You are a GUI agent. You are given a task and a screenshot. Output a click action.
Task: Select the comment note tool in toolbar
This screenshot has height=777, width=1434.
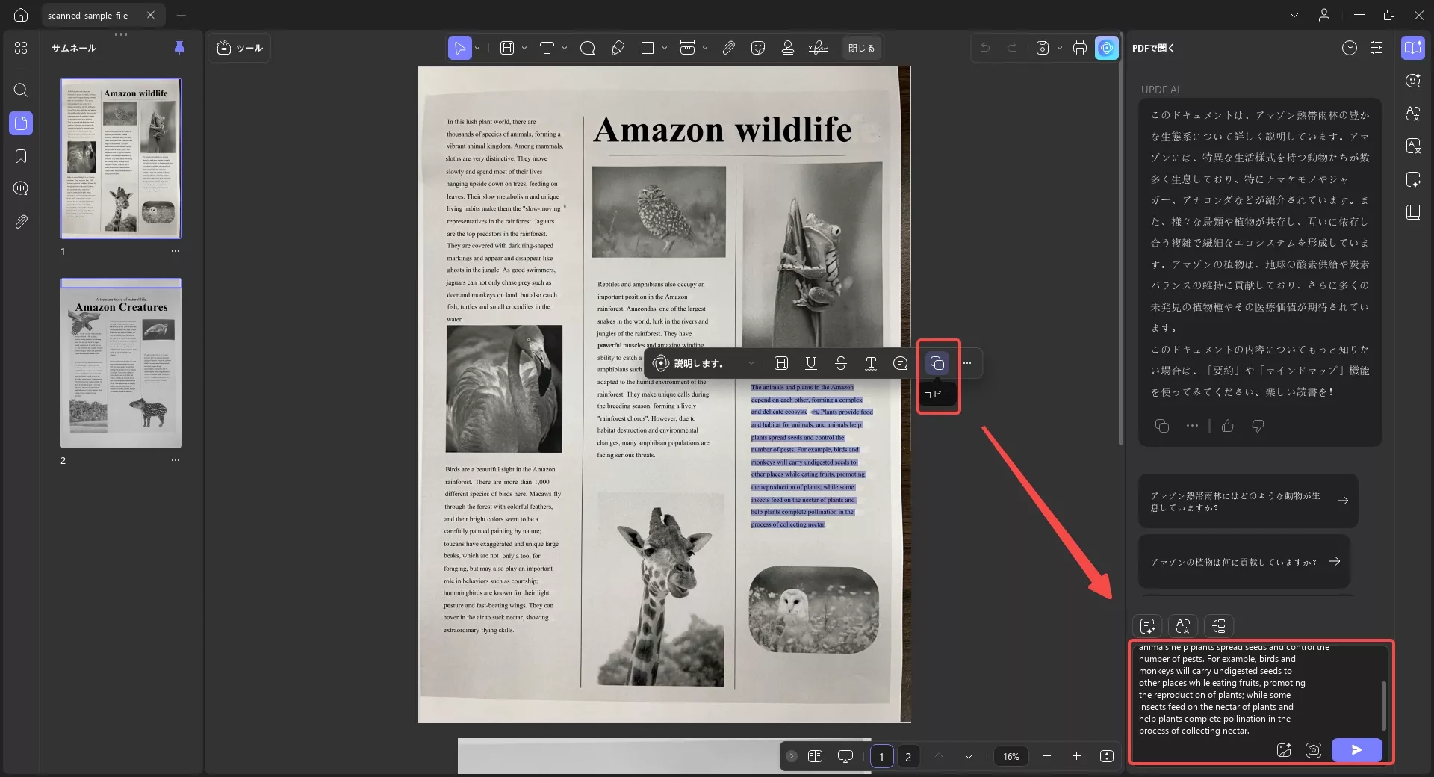(x=588, y=48)
